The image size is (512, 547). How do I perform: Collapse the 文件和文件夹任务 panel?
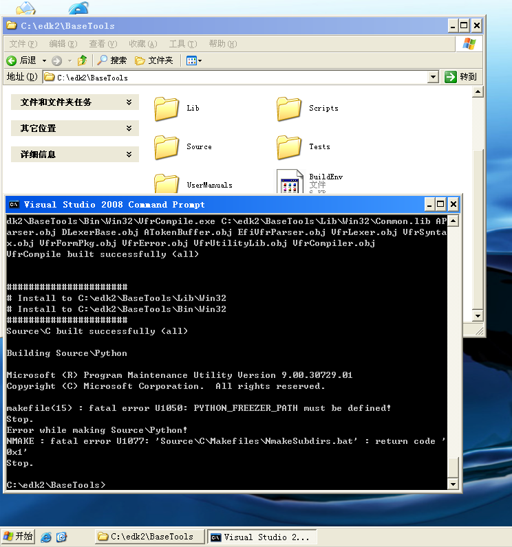(129, 102)
